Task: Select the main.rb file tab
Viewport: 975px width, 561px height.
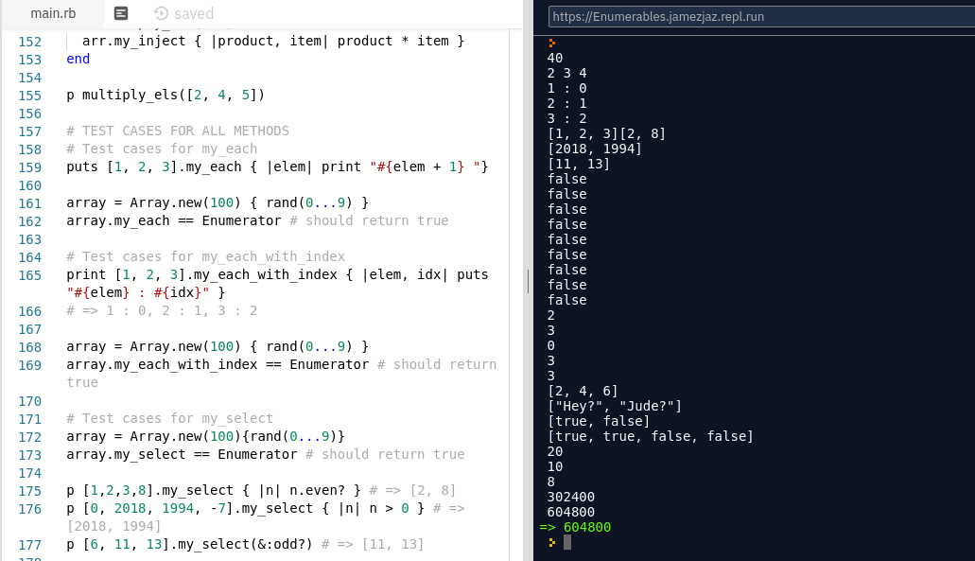Action: coord(53,13)
